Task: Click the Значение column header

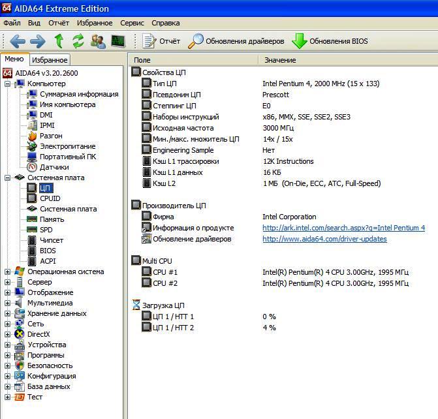Action: pos(280,60)
